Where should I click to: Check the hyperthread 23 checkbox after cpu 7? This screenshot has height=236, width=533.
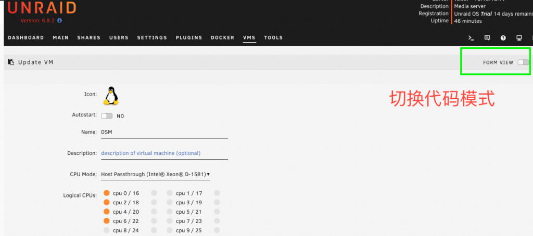point(217,221)
